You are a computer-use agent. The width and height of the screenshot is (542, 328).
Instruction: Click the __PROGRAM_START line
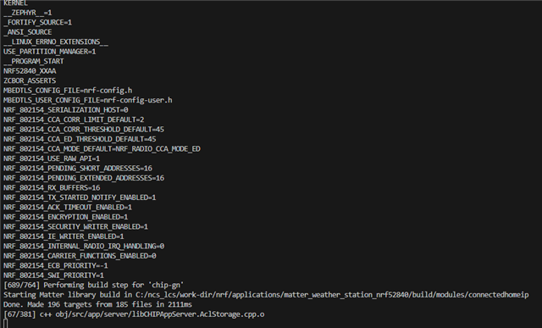34,61
